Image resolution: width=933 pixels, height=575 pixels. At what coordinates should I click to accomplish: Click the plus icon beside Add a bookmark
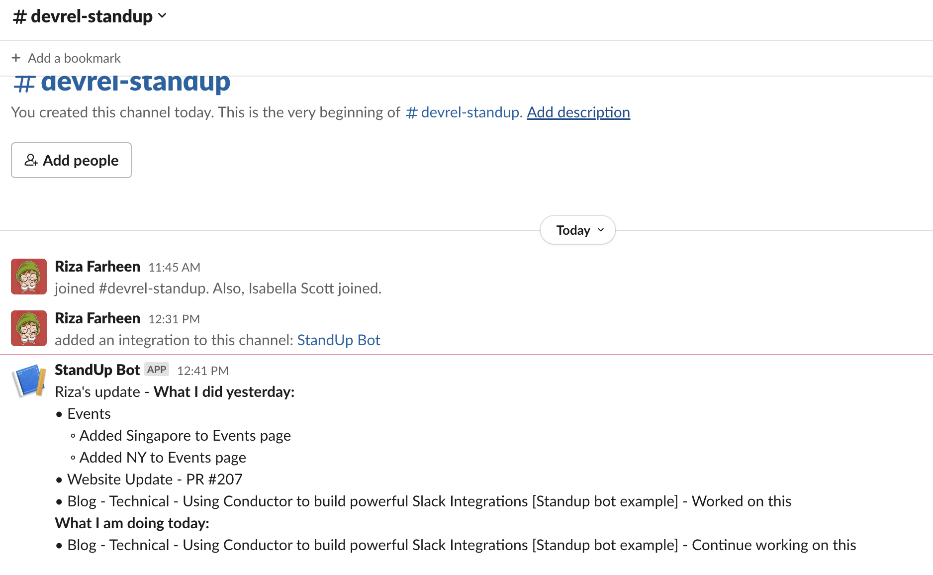16,58
